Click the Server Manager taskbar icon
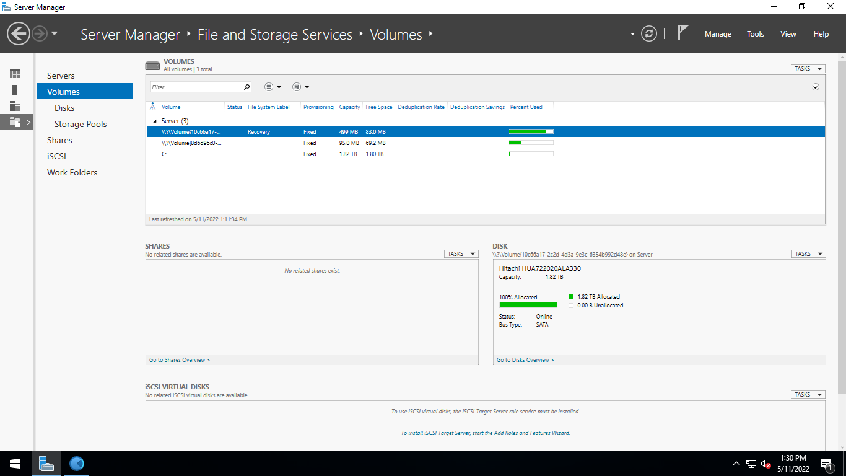 (x=46, y=464)
